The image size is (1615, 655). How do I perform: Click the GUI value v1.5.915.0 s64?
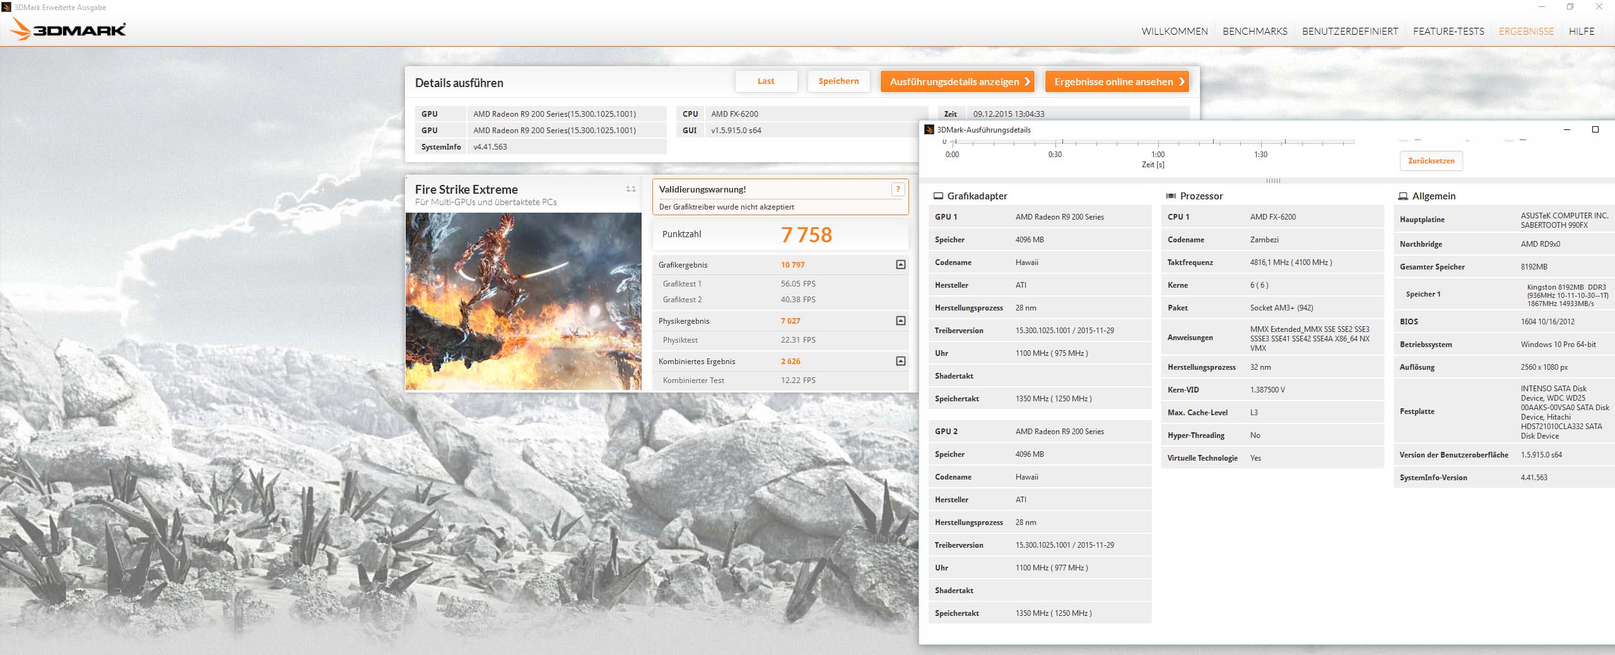pyautogui.click(x=736, y=131)
